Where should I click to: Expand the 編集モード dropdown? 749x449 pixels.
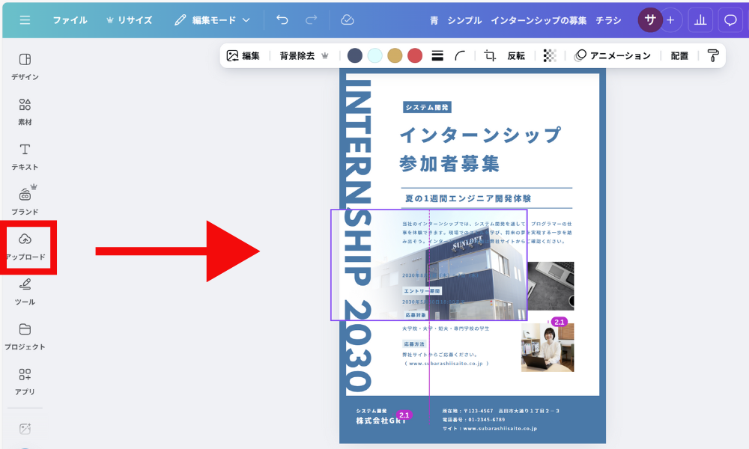212,20
